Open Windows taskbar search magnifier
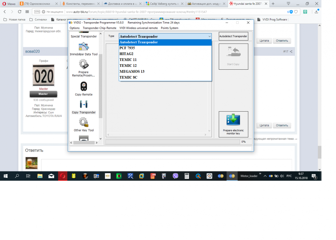 (x=17, y=176)
